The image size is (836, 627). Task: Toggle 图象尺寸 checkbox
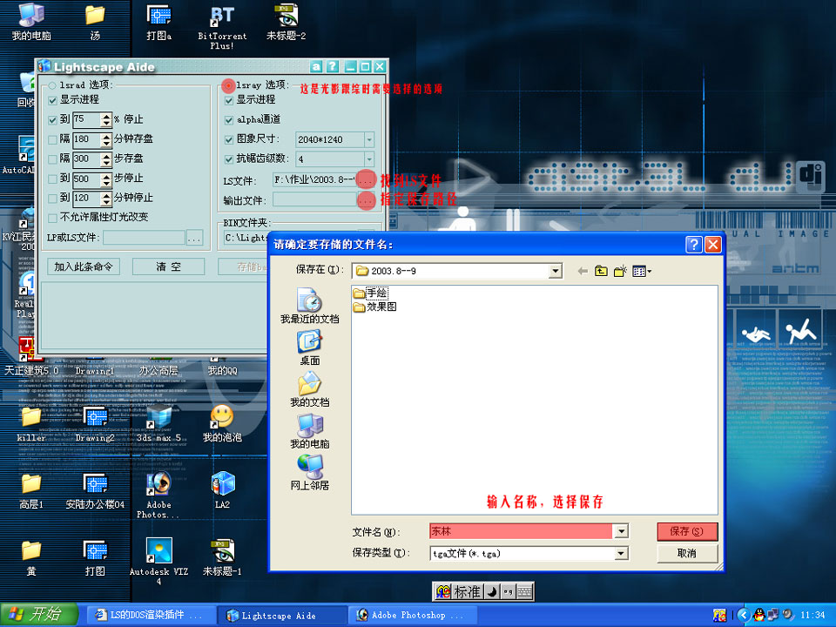pos(229,139)
